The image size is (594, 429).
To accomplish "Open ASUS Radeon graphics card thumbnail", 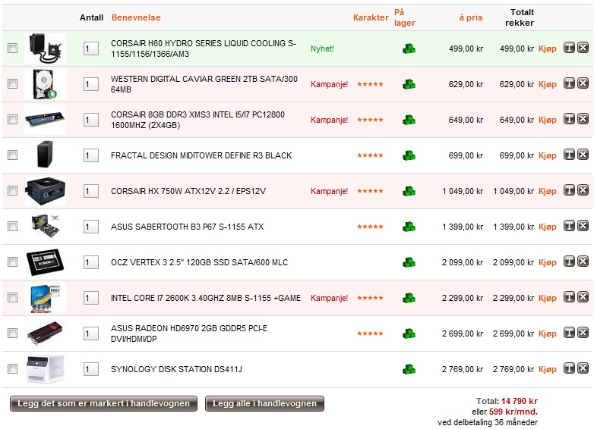I will [45, 333].
